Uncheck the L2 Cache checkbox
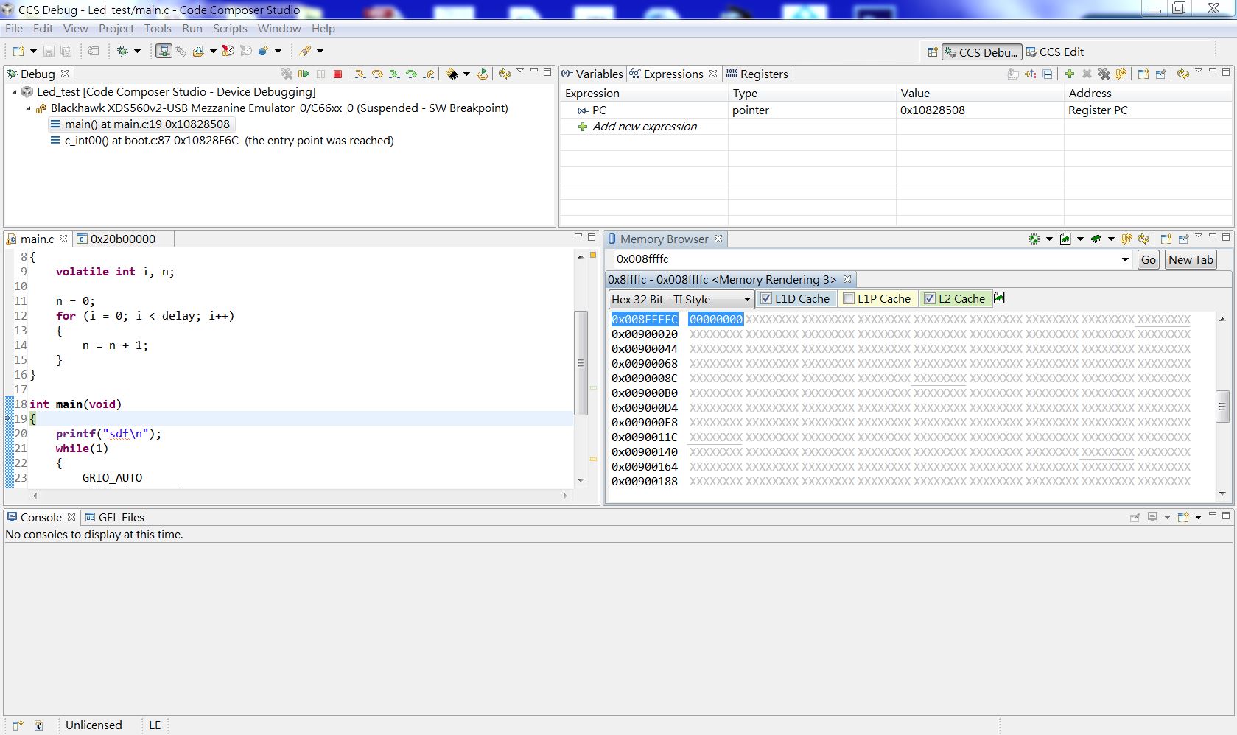Image resolution: width=1237 pixels, height=735 pixels. pos(930,298)
